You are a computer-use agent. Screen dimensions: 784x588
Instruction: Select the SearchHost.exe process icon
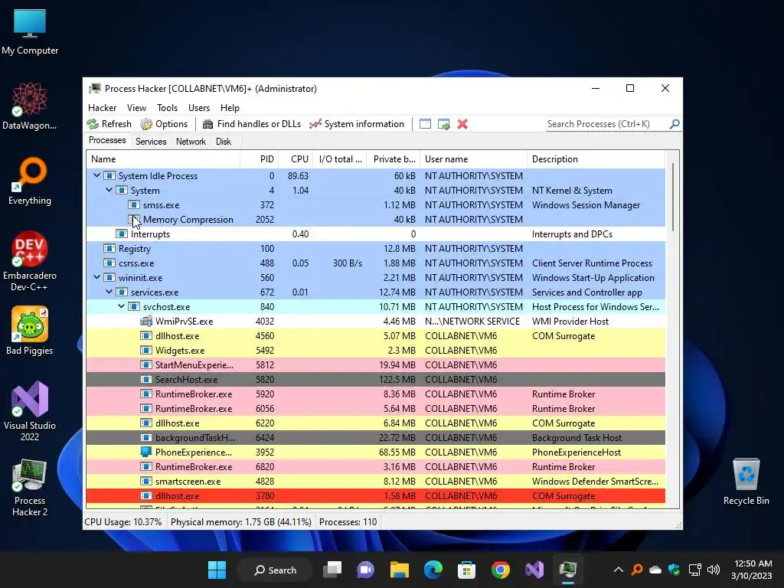(x=146, y=380)
